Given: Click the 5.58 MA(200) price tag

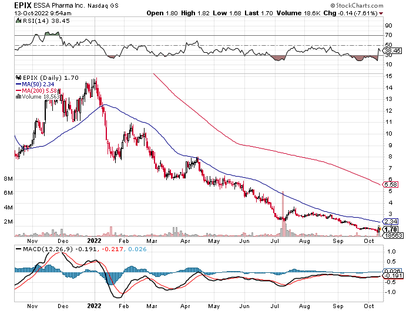Looking at the screenshot, I should 391,184.
